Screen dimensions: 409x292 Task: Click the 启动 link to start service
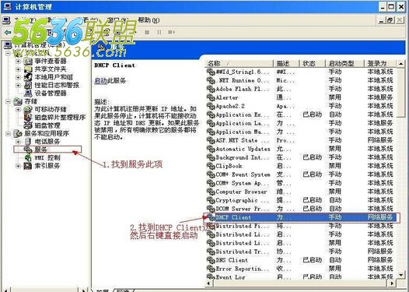pyautogui.click(x=100, y=81)
